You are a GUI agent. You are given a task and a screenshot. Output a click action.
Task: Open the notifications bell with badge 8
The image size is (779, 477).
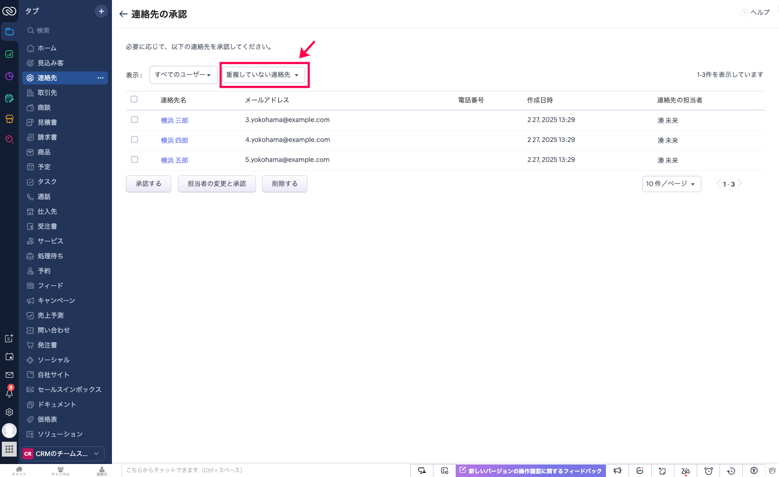pos(9,393)
